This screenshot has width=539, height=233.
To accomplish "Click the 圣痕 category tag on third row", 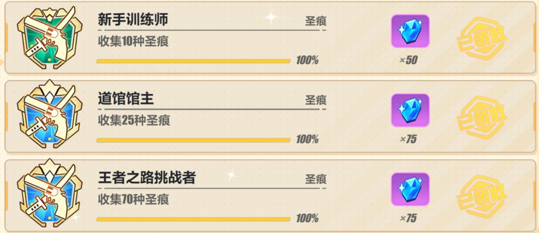I will point(315,180).
